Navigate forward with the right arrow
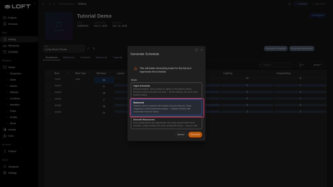Screen dimensions: 333x187 (54, 4)
